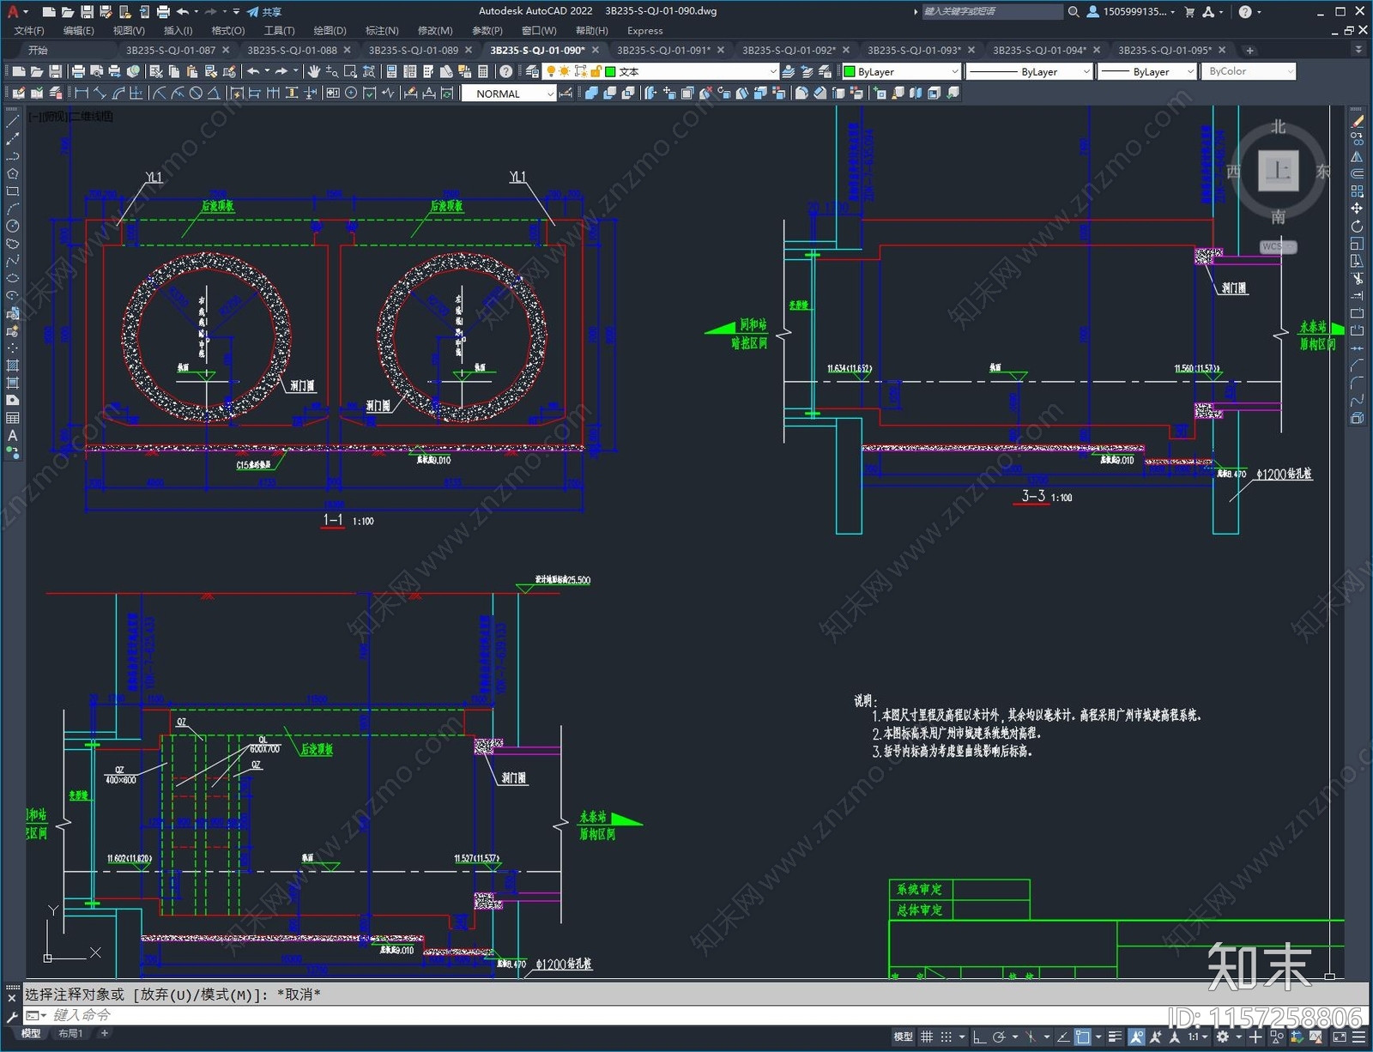Open the ByLayer linetype dropdown
The height and width of the screenshot is (1052, 1373).
coord(1029,72)
